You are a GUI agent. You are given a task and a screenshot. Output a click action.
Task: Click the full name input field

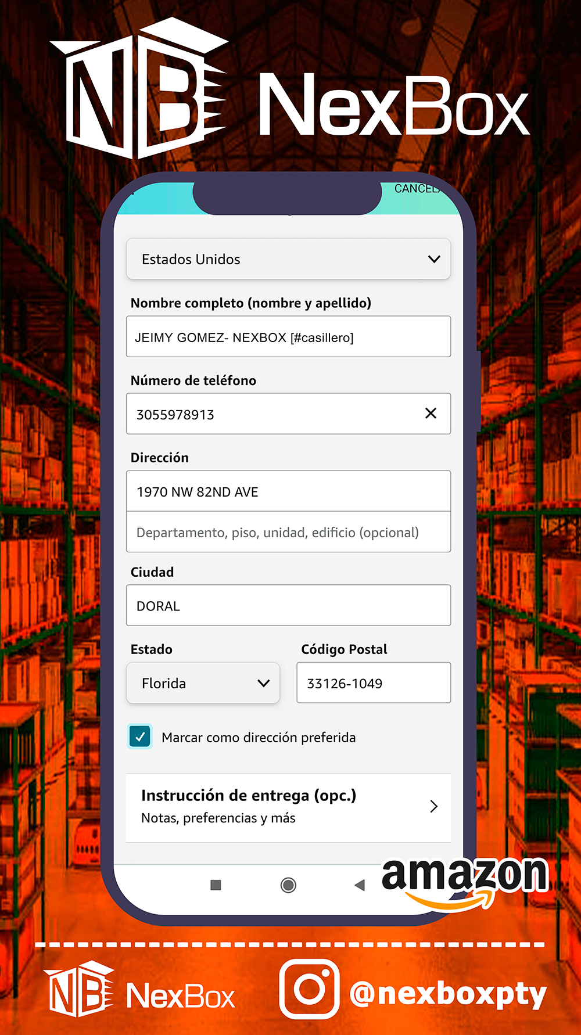(x=288, y=337)
